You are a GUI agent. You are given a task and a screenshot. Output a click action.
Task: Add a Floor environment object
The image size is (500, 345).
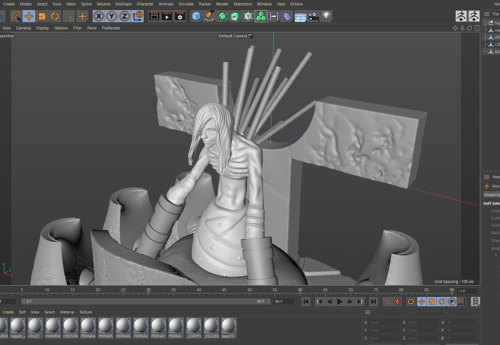pyautogui.click(x=300, y=16)
